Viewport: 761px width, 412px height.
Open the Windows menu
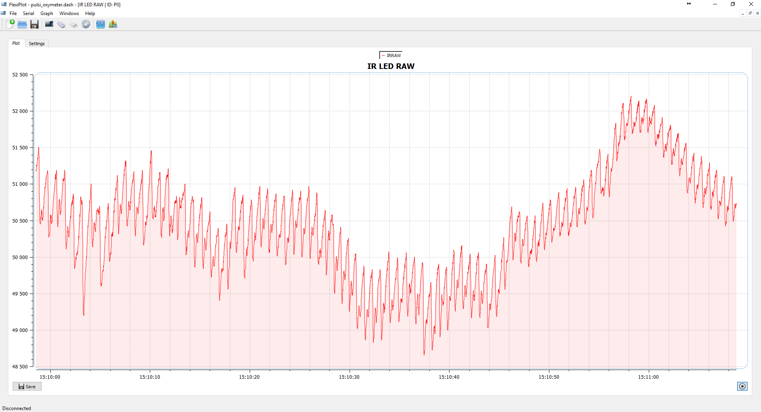[69, 13]
